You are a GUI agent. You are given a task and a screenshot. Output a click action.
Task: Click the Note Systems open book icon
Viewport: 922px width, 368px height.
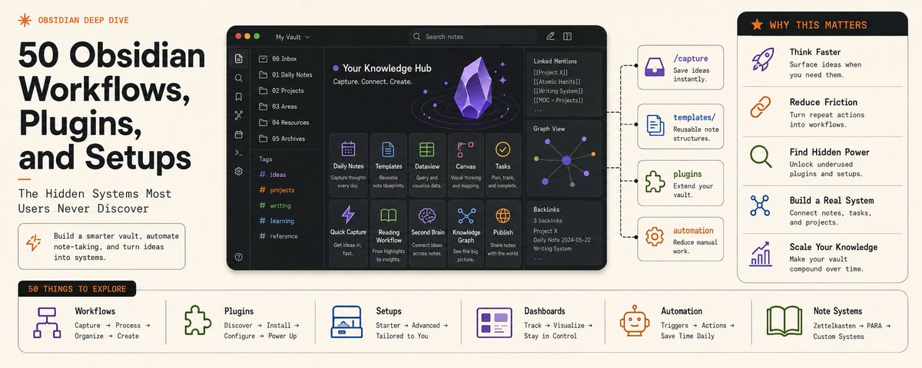(785, 323)
